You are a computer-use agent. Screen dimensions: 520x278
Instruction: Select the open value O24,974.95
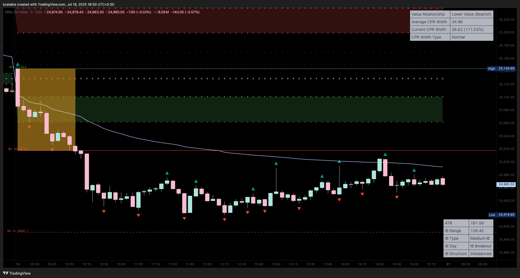click(x=54, y=12)
